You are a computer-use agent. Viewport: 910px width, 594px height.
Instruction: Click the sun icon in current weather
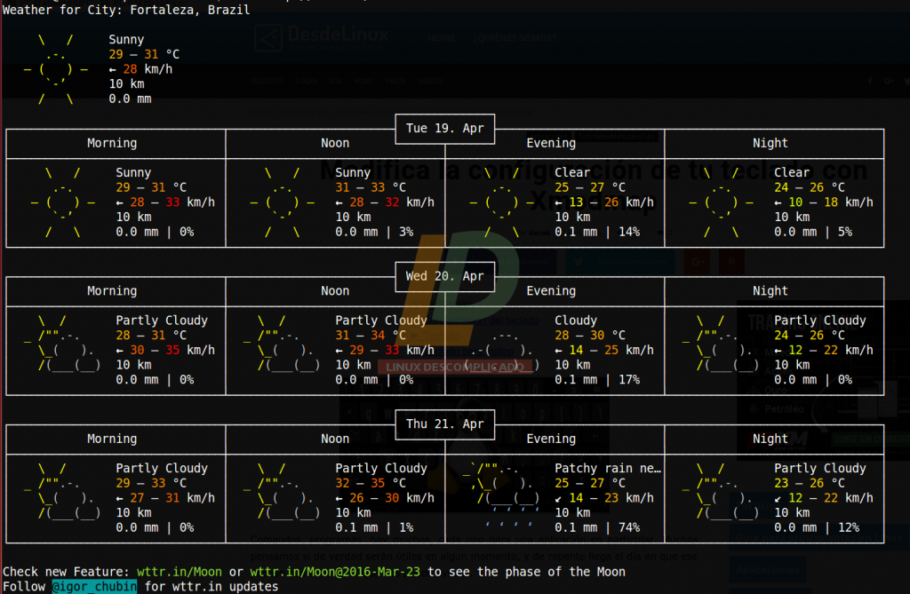(x=55, y=69)
